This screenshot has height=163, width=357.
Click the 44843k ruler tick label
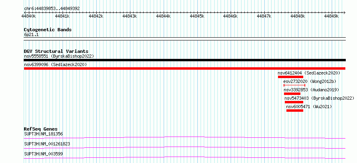130,16
